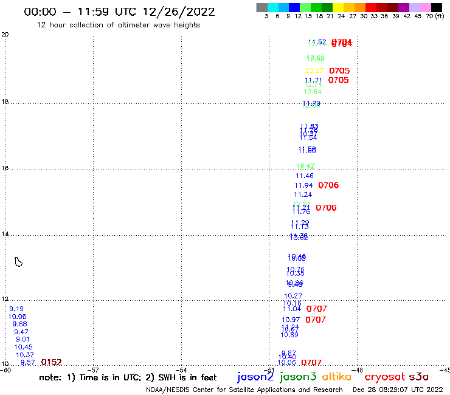The image size is (450, 395).
Task: Click the cryosat satellite legend label
Action: point(385,377)
